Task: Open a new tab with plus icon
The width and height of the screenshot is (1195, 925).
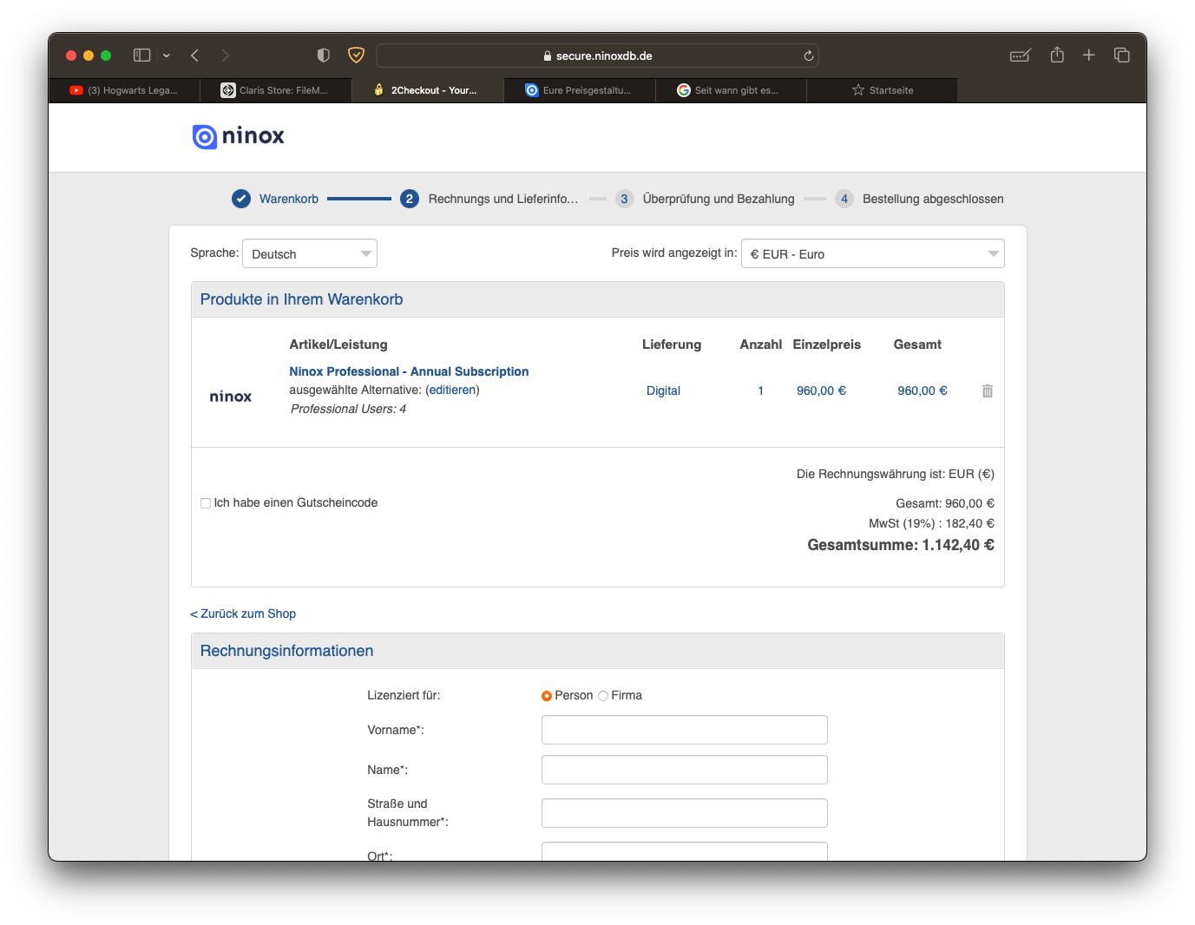Action: point(1089,55)
